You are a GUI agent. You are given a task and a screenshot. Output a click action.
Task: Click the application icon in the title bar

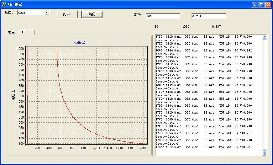(4, 5)
